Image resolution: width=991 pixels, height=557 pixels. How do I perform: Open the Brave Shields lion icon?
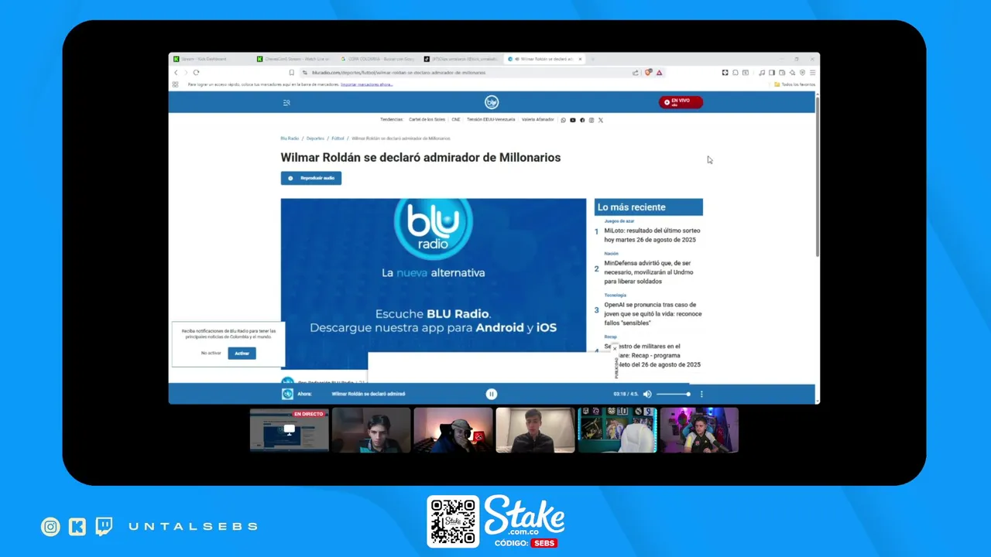[648, 73]
